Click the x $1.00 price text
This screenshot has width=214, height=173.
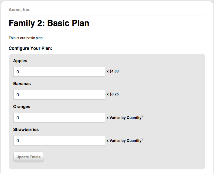(113, 72)
